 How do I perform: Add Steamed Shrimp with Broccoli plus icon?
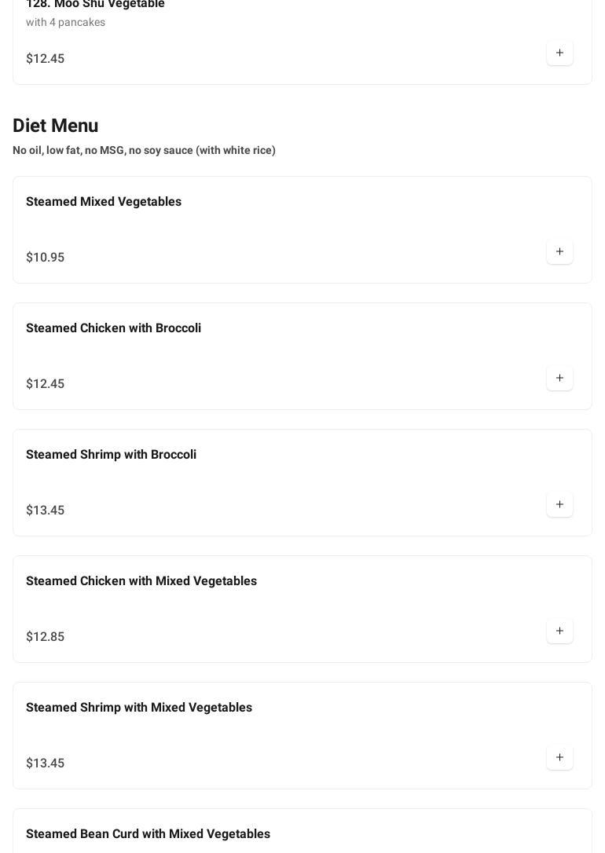click(x=559, y=504)
